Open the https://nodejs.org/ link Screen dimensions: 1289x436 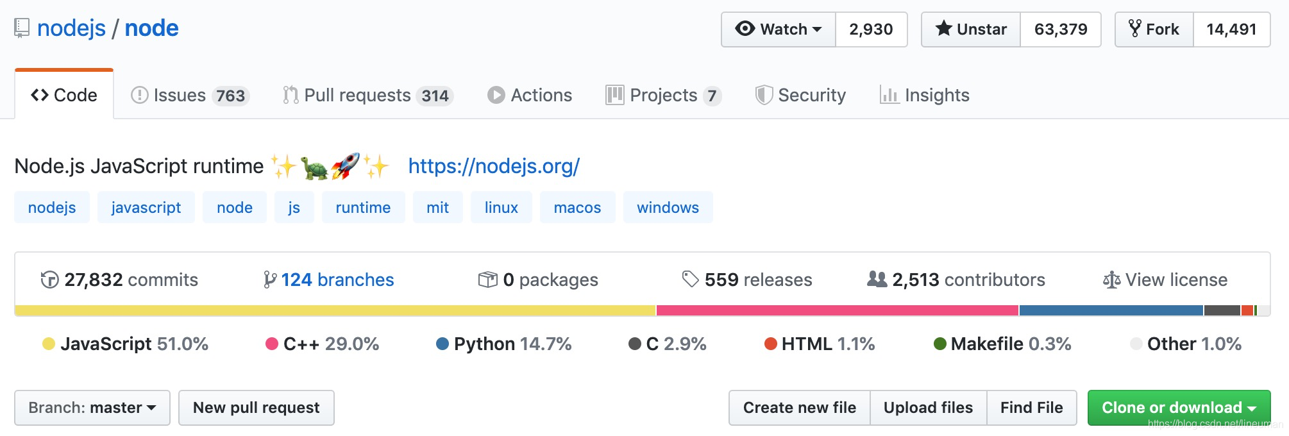point(494,166)
